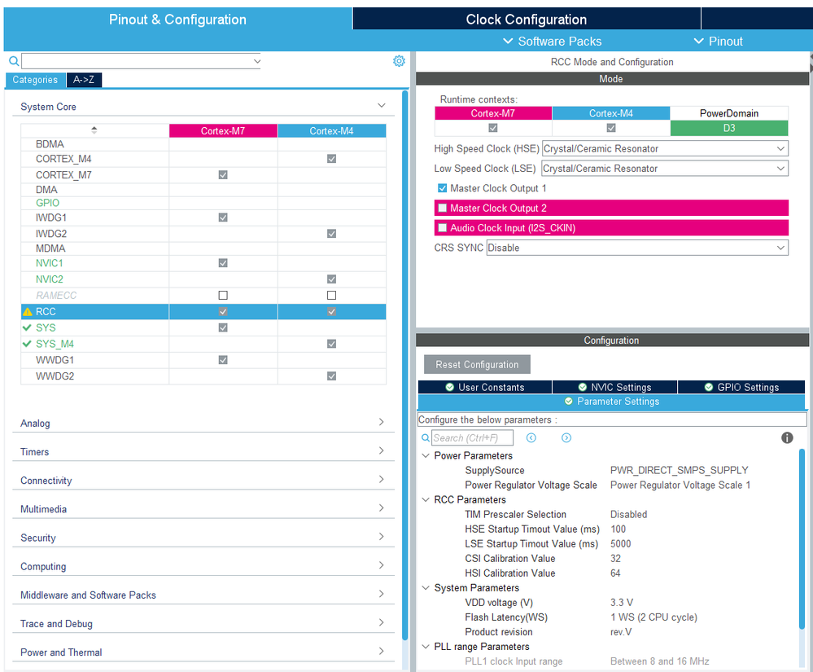This screenshot has height=672, width=813.
Task: Click the Flash Latency value 1 WS
Action: click(x=653, y=617)
